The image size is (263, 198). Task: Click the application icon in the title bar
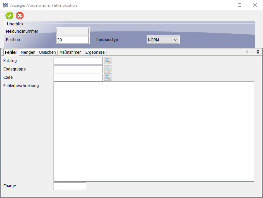tap(5, 5)
